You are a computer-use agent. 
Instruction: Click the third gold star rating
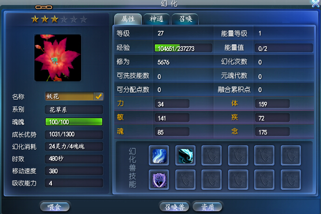point(55,19)
